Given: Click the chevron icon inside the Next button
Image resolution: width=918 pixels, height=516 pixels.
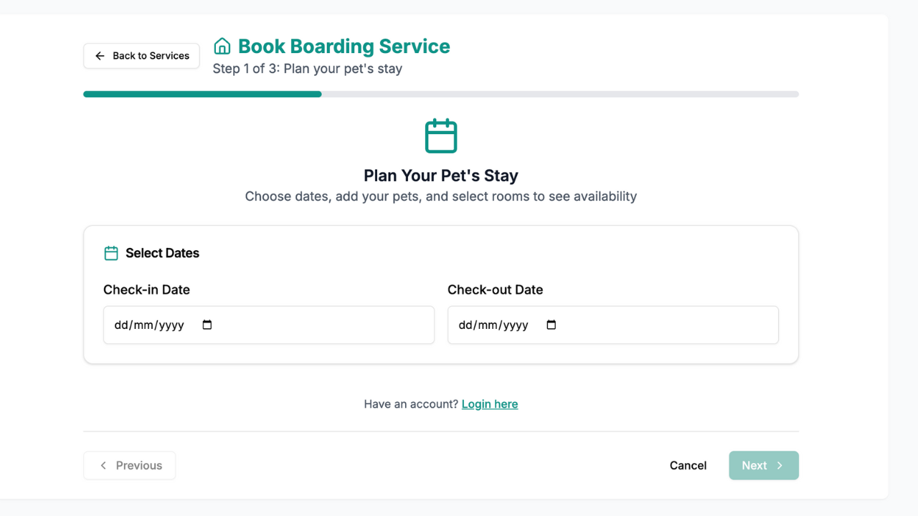Looking at the screenshot, I should (x=780, y=465).
